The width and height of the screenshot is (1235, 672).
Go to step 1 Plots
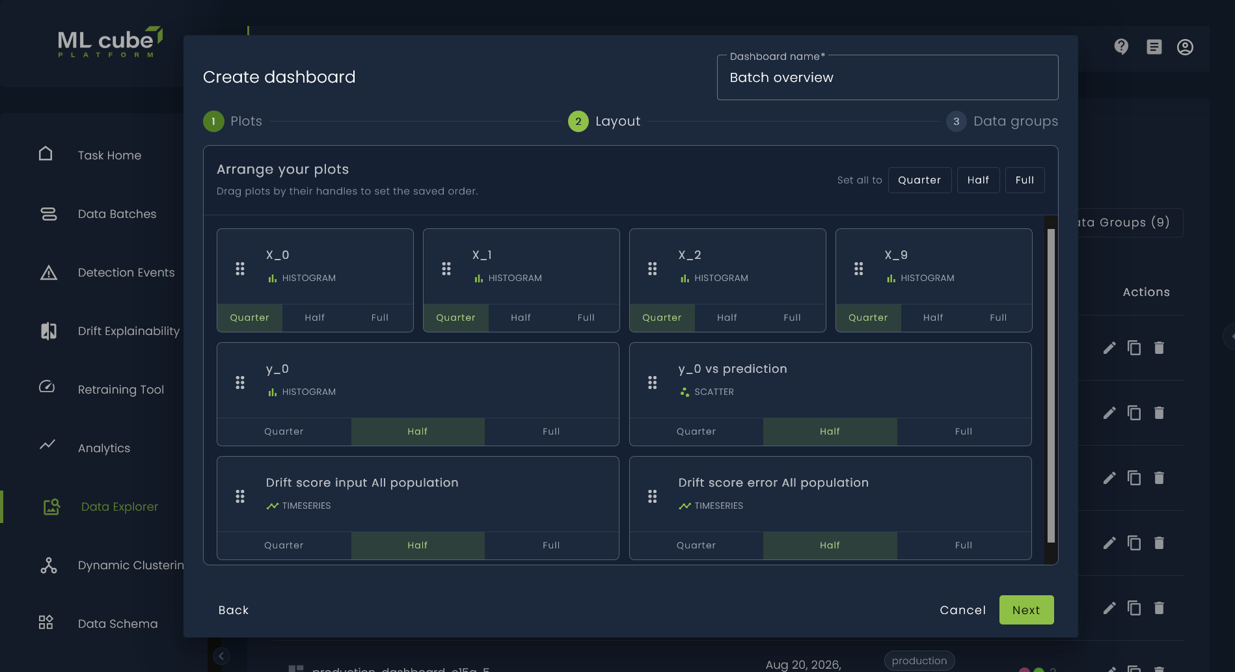point(233,121)
